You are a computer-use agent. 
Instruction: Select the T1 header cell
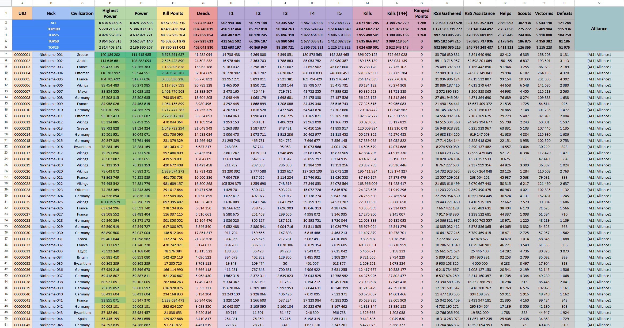pos(231,13)
